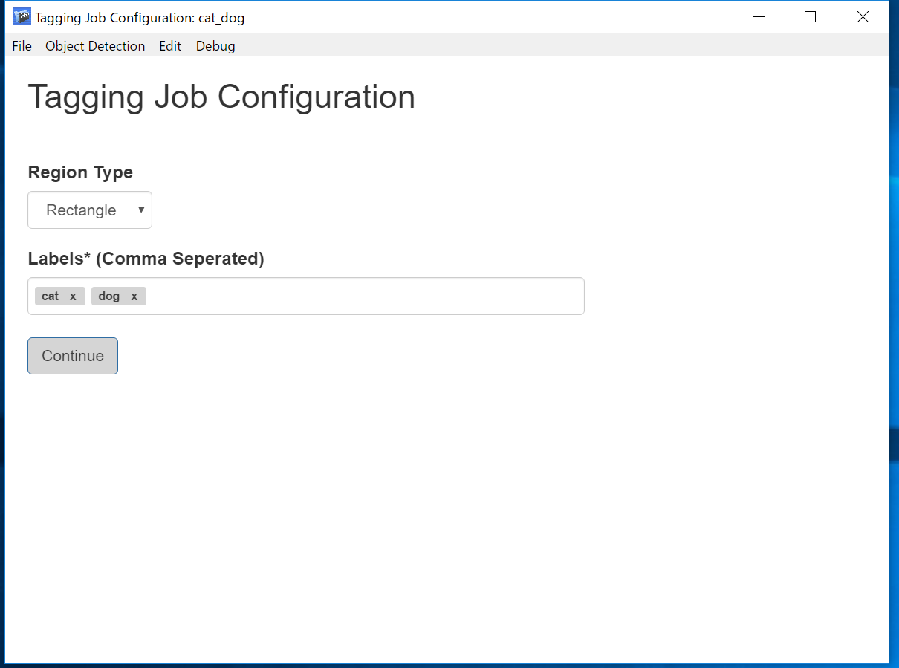Click the Tagging Job Configuration heading
The image size is (899, 668).
coord(221,97)
